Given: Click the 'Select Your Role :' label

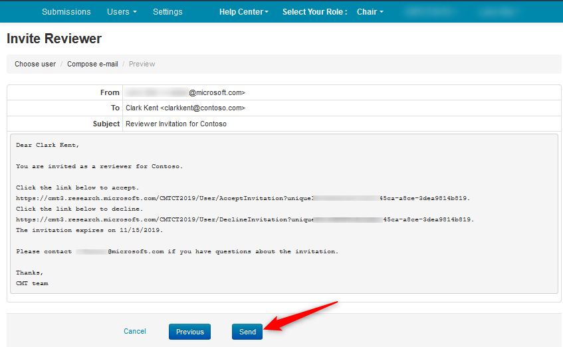Looking at the screenshot, I should point(315,12).
